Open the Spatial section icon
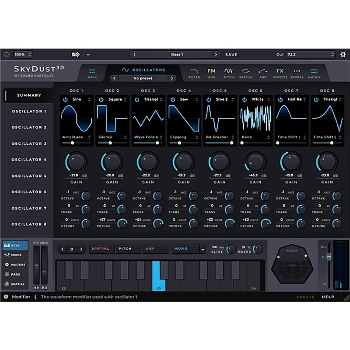Screen dimensions: 350x350 (x=246, y=72)
